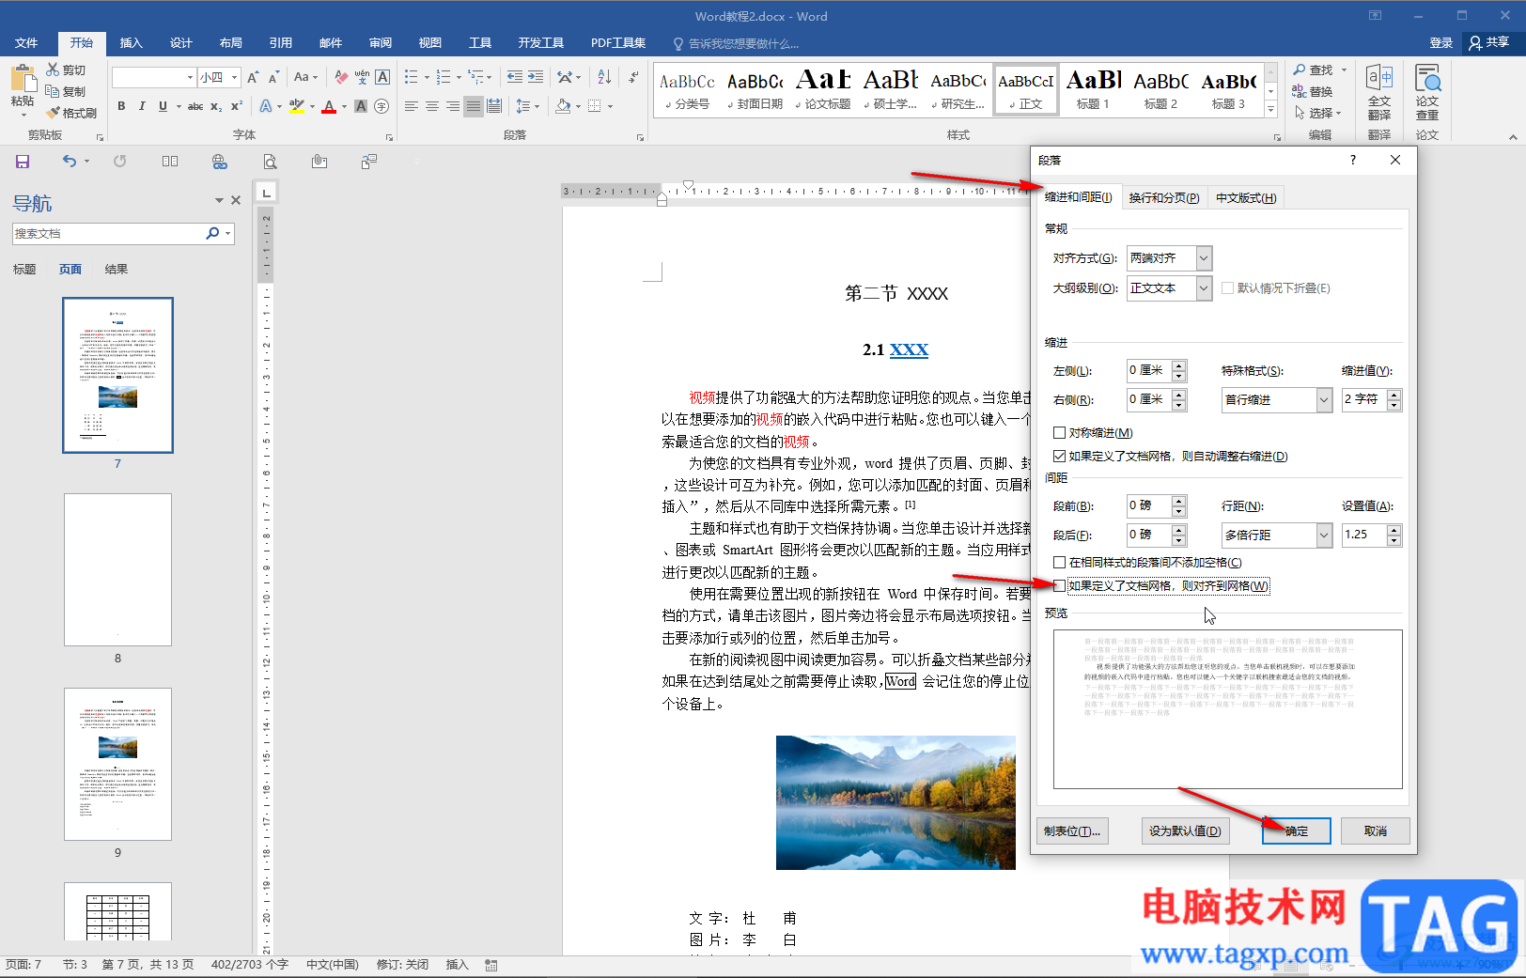Open the font size dropdown in ribbon
1526x978 pixels.
pyautogui.click(x=235, y=77)
